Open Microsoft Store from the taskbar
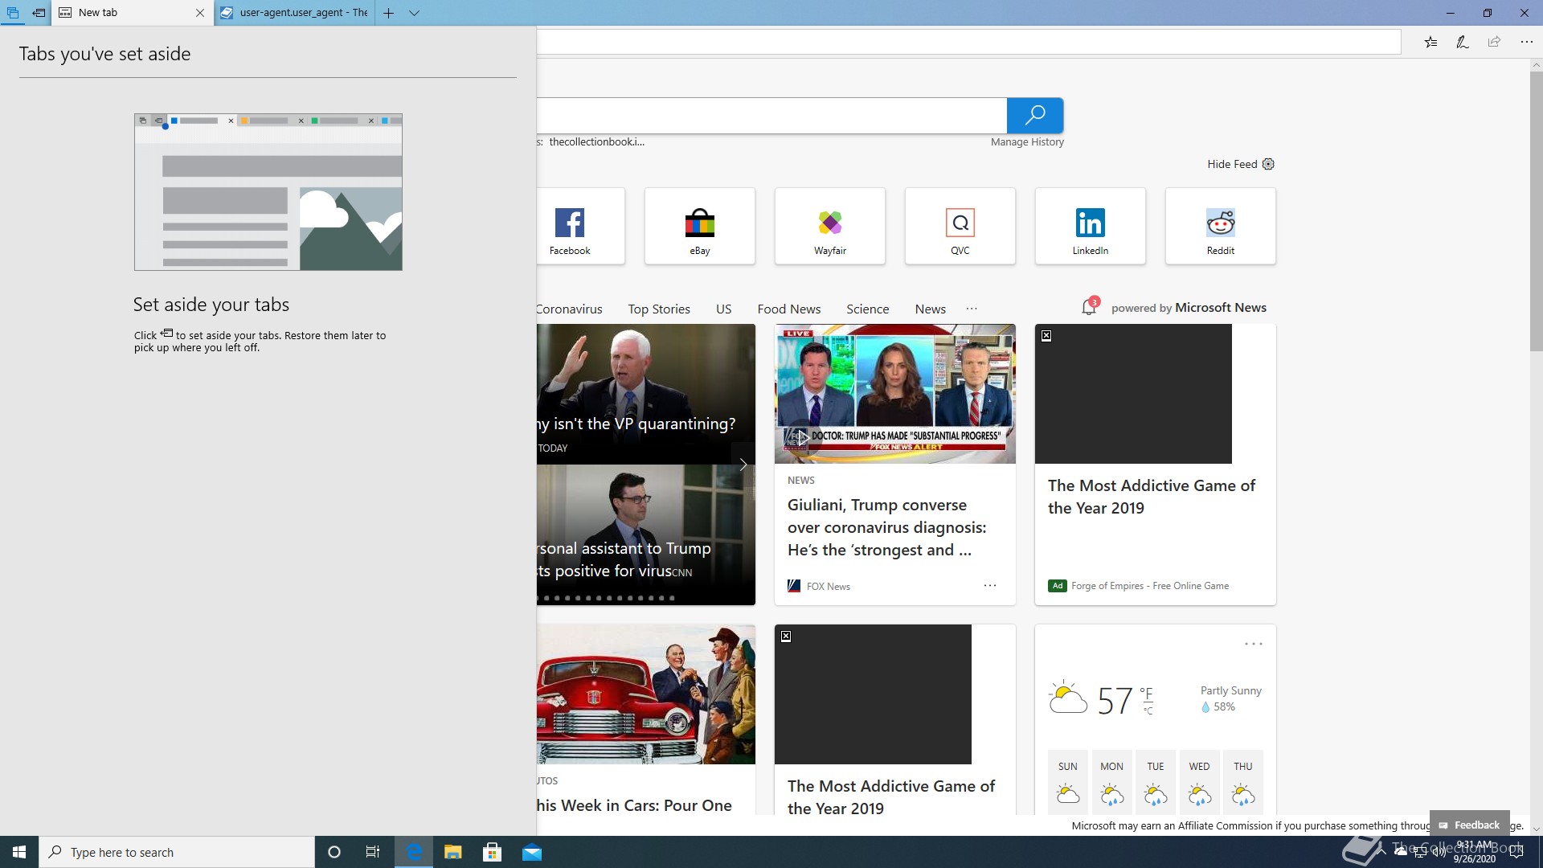Viewport: 1543px width, 868px height. tap(493, 852)
